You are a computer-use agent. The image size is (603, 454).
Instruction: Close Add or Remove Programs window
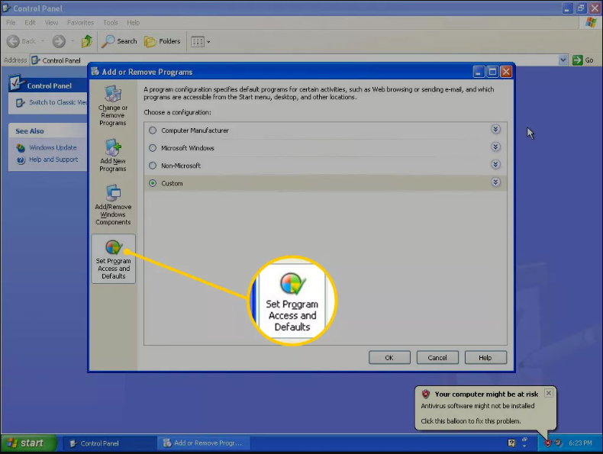click(507, 72)
